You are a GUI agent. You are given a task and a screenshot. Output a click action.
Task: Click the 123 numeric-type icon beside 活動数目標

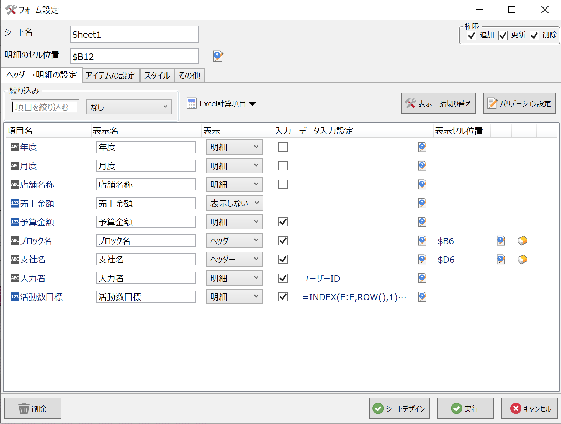pyautogui.click(x=15, y=297)
